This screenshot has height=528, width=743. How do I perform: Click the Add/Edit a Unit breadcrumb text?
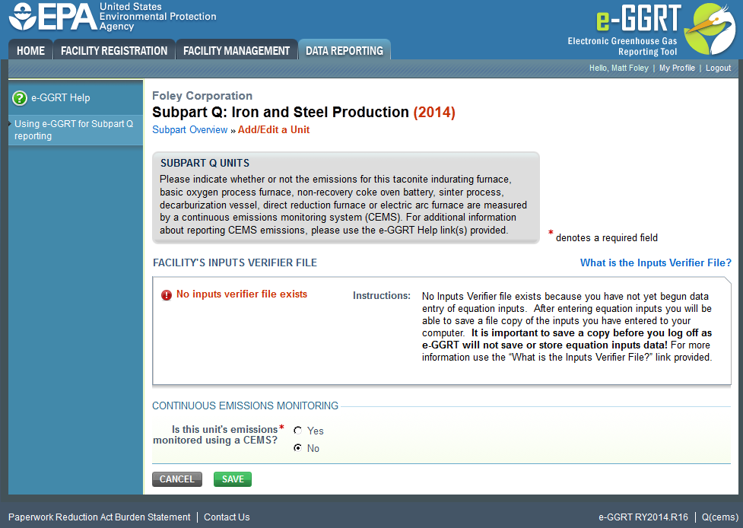click(274, 130)
